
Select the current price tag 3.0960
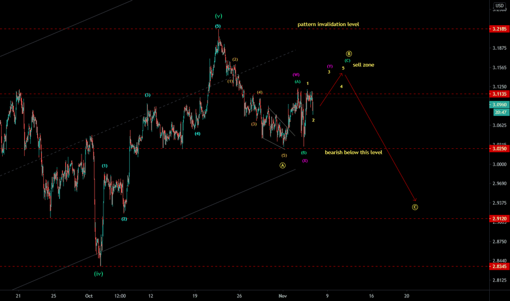(499, 105)
